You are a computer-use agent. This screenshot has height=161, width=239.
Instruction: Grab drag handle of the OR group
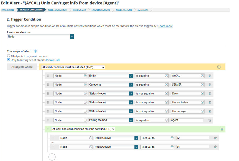tap(48, 129)
